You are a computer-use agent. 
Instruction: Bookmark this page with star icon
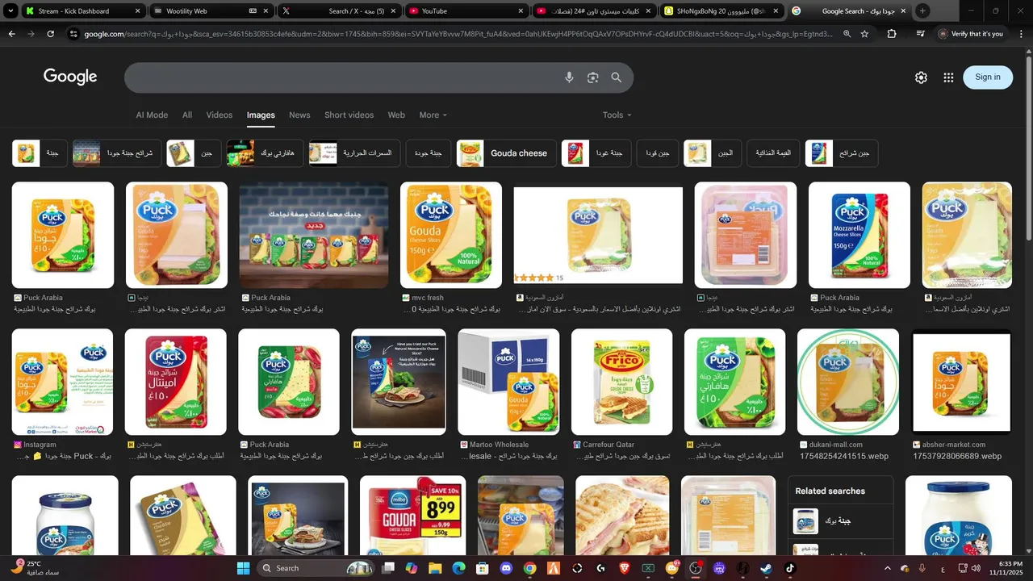(865, 34)
